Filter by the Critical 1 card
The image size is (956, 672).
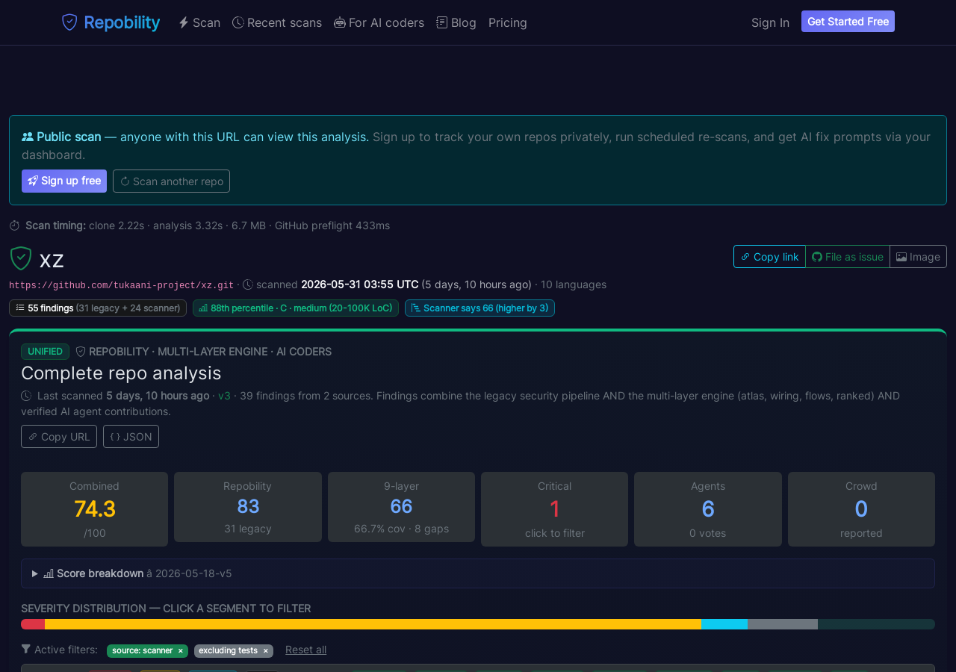pos(554,509)
